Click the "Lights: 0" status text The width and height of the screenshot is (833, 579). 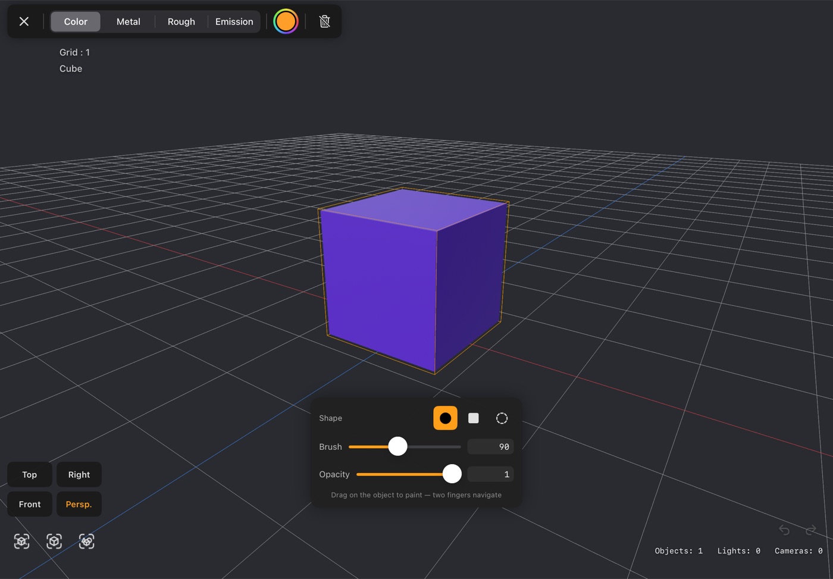pyautogui.click(x=739, y=551)
